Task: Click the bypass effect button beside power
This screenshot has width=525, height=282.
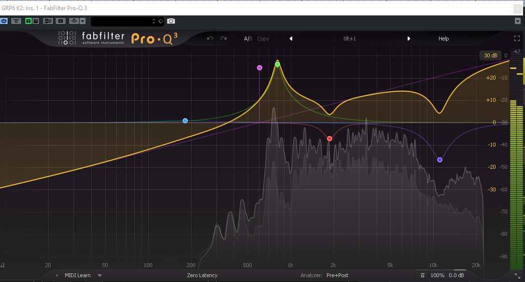Action: [x=16, y=21]
